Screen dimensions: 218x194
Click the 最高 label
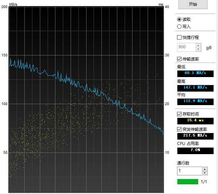click(x=181, y=81)
